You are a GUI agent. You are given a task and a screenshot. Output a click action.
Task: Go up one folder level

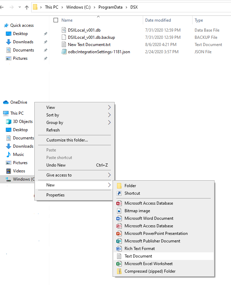[27, 7]
